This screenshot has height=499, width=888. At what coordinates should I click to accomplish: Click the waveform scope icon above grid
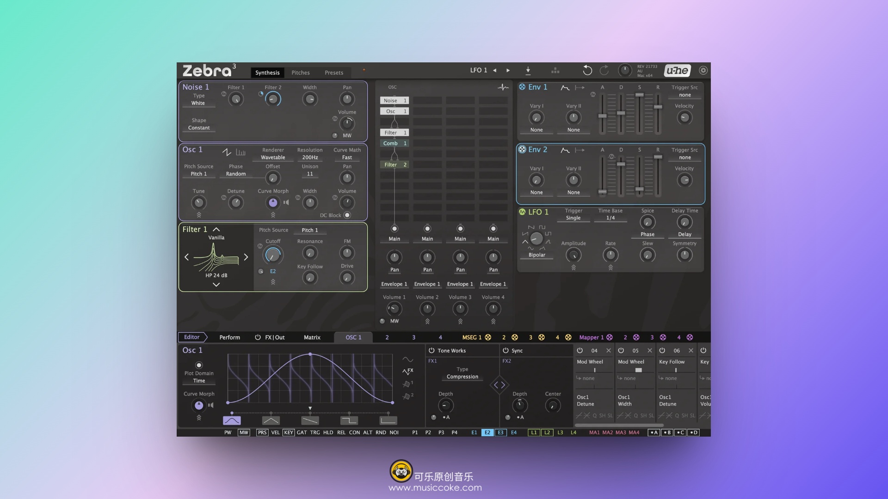pos(503,87)
